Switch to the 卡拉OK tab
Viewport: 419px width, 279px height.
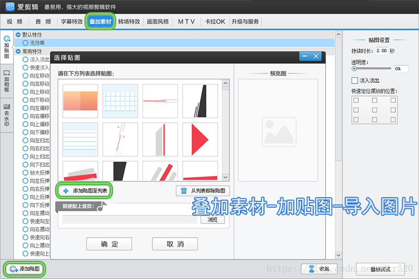click(215, 22)
